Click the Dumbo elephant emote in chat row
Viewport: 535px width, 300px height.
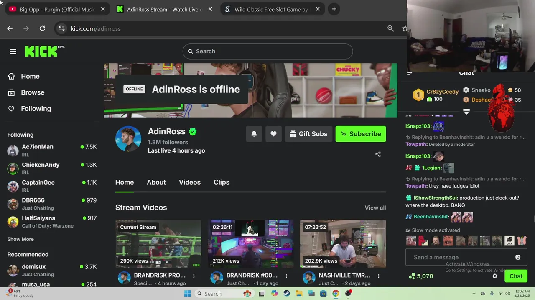tap(522, 241)
